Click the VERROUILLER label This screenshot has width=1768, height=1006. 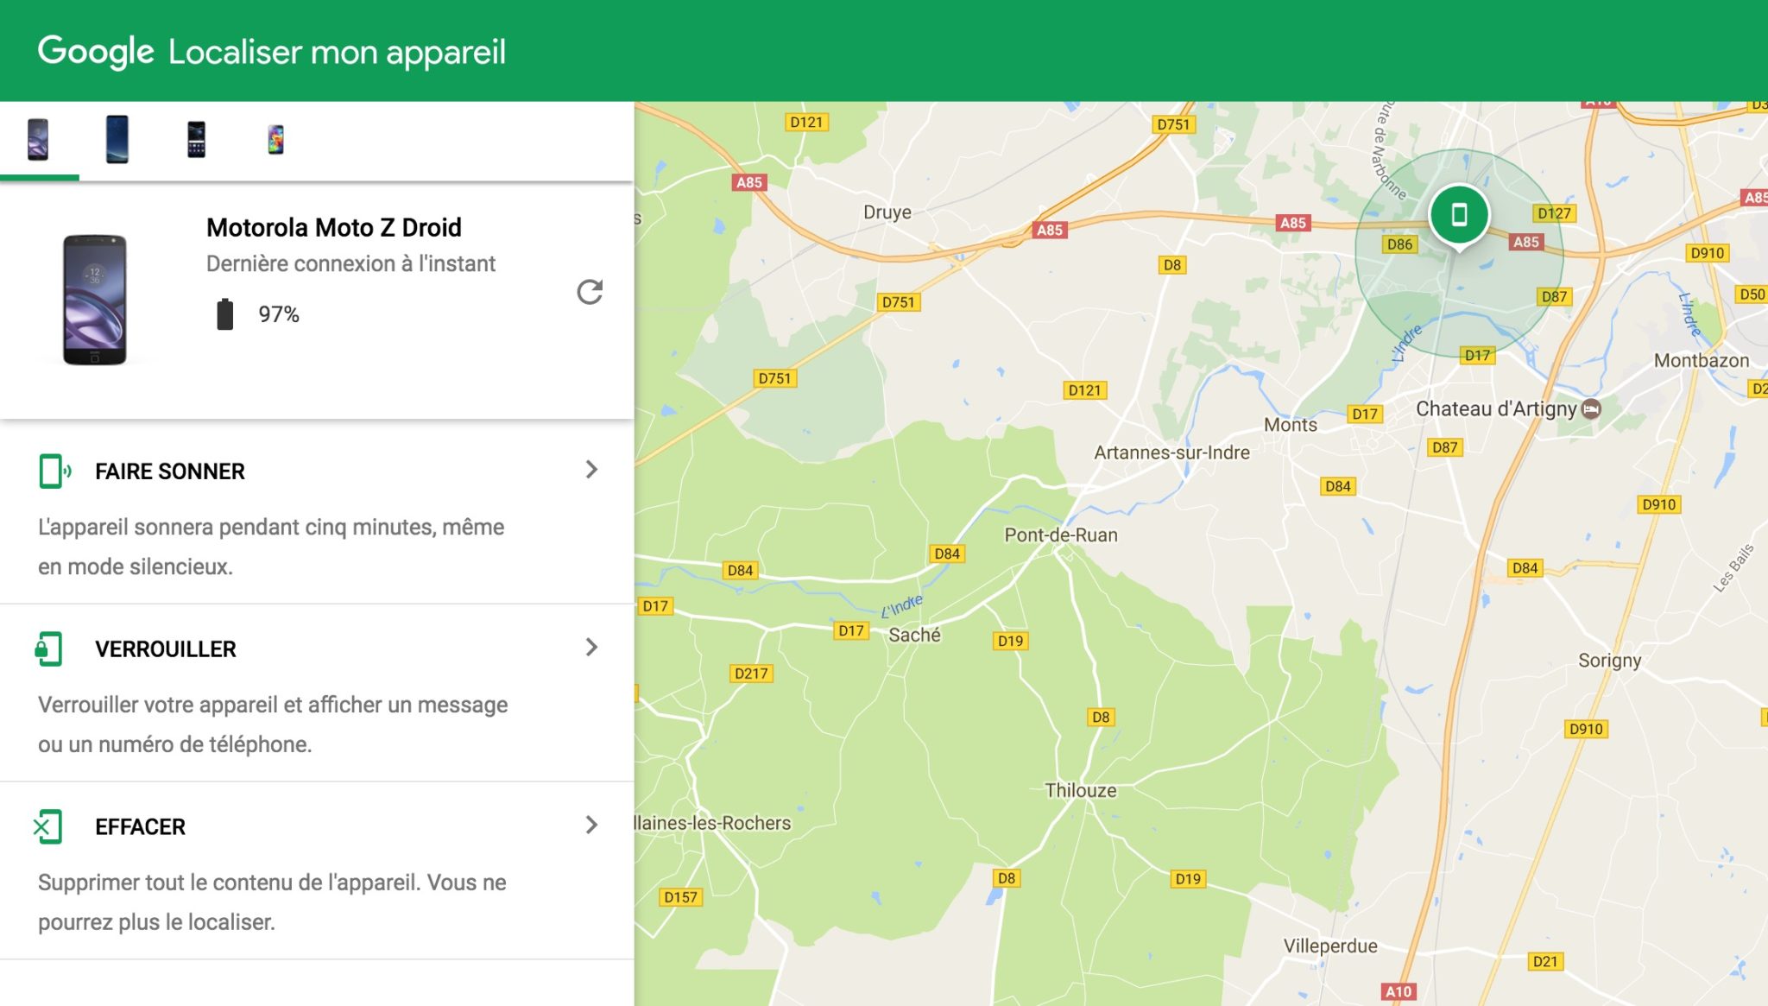166,649
